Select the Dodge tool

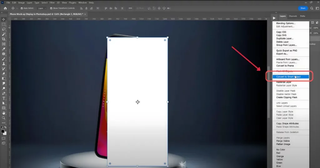(4, 88)
